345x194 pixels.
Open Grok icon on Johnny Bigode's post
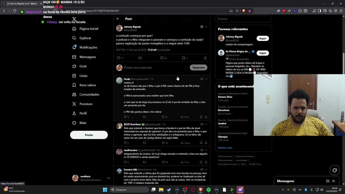click(x=202, y=27)
